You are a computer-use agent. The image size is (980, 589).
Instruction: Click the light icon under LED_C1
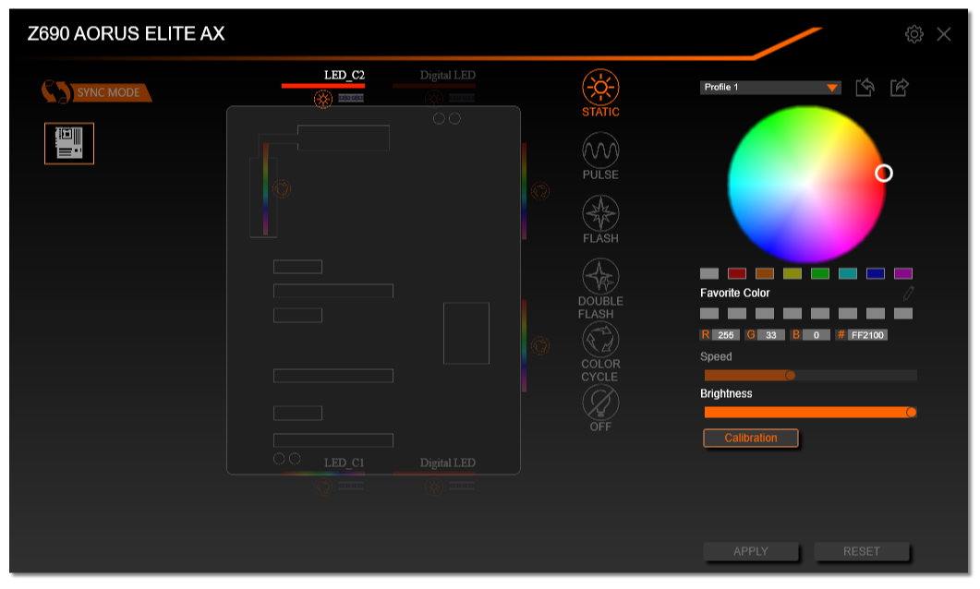tap(323, 487)
